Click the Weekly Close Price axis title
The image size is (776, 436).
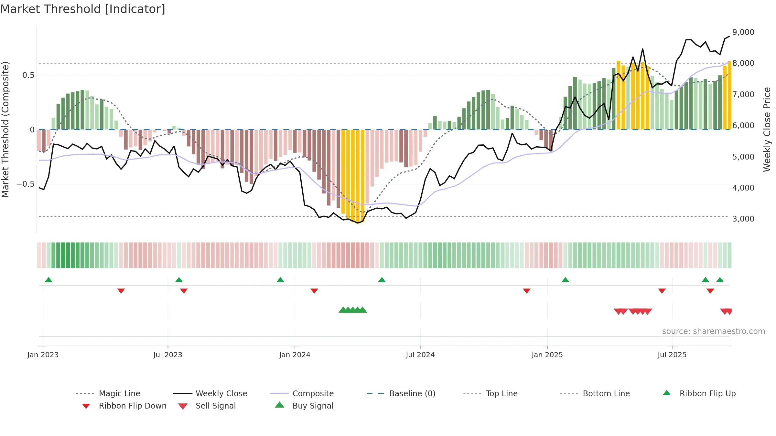point(767,130)
